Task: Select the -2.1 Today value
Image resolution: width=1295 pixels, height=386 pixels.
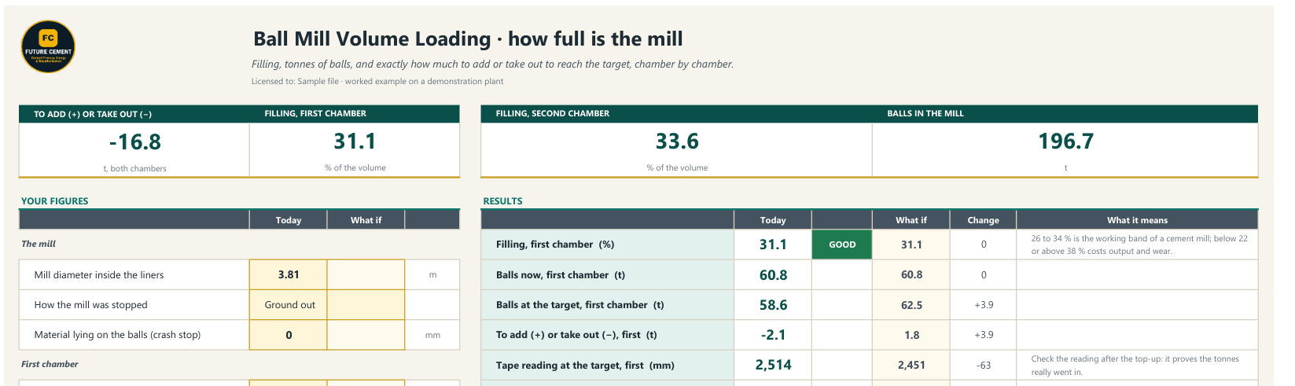Action: [773, 335]
